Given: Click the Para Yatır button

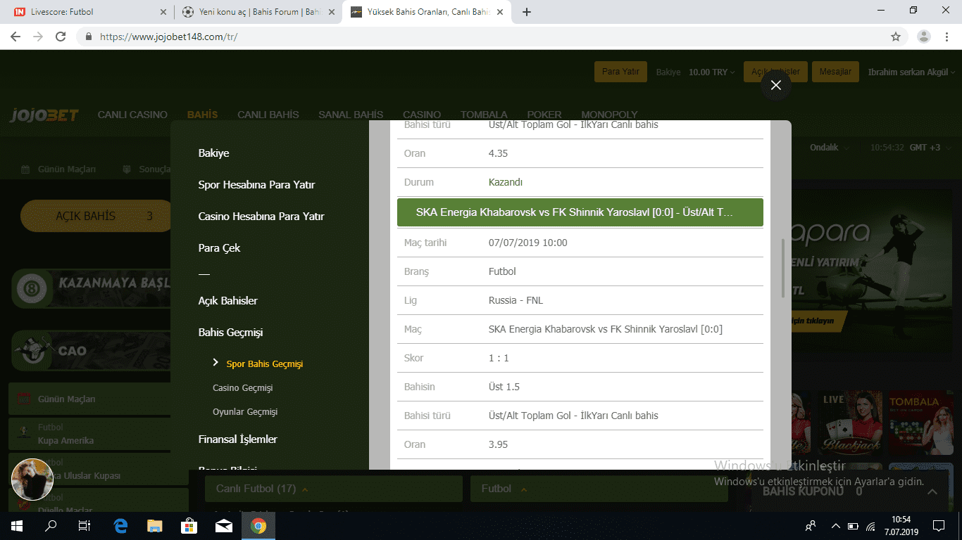Looking at the screenshot, I should pos(620,72).
